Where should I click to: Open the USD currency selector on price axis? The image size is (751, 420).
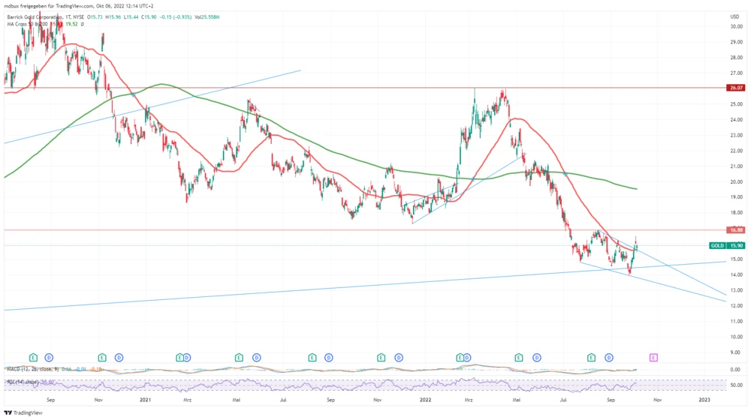(734, 16)
